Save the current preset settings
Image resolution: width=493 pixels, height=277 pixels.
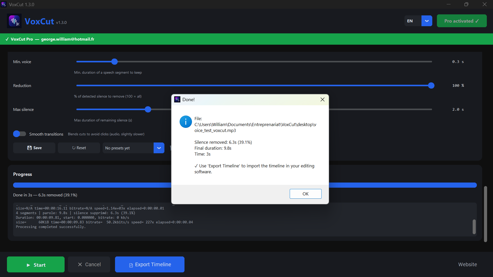(34, 148)
